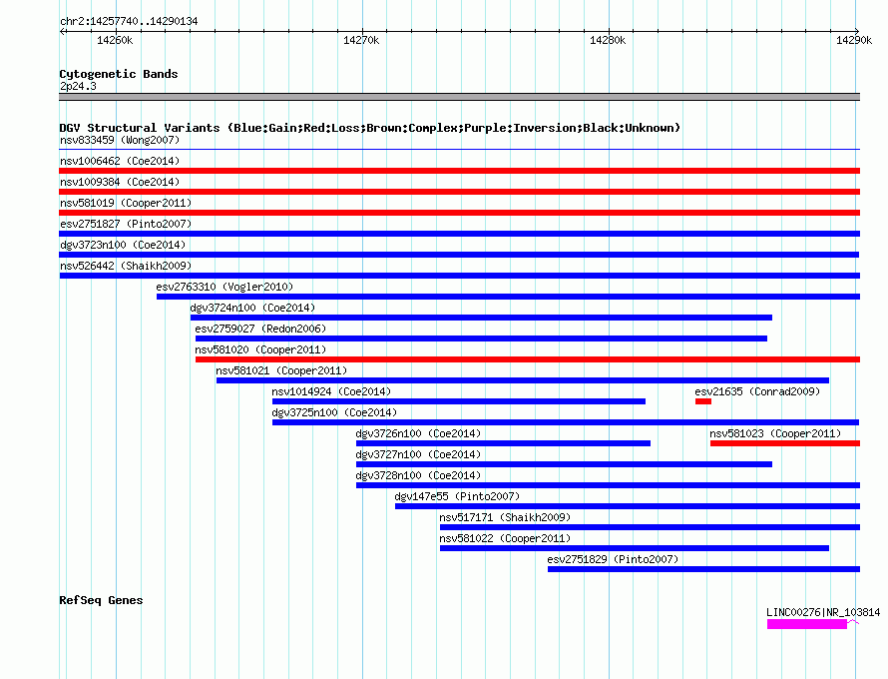Click the nsv581023 (Cooper2011) label
The height and width of the screenshot is (679, 888).
click(x=775, y=433)
